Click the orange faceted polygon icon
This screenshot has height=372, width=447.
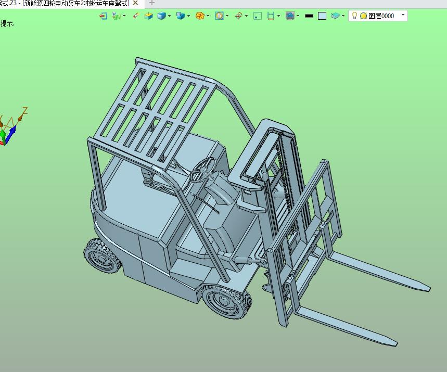pos(200,16)
